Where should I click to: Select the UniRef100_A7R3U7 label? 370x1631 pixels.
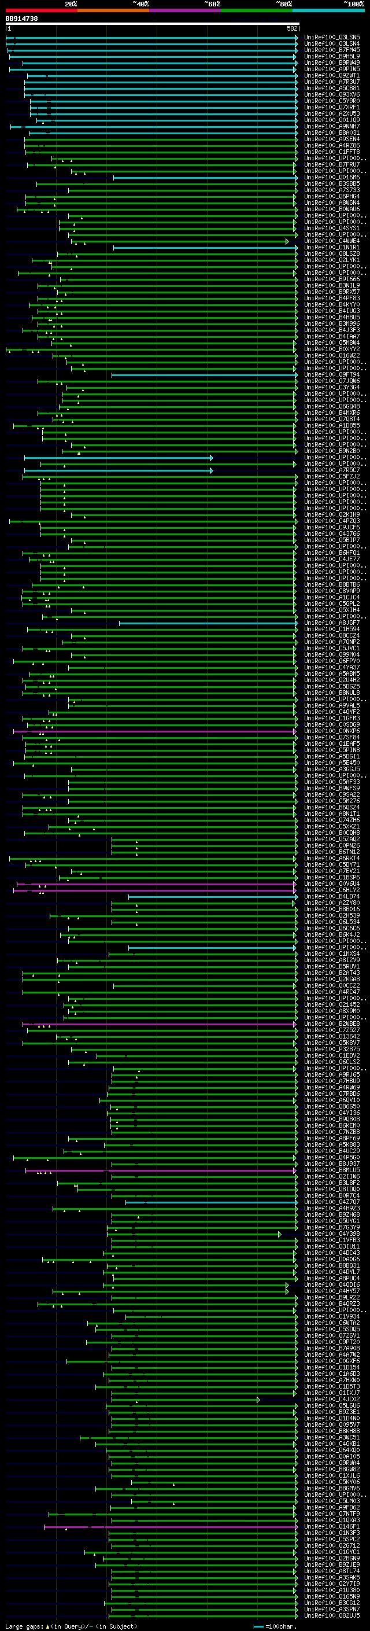pyautogui.click(x=332, y=82)
